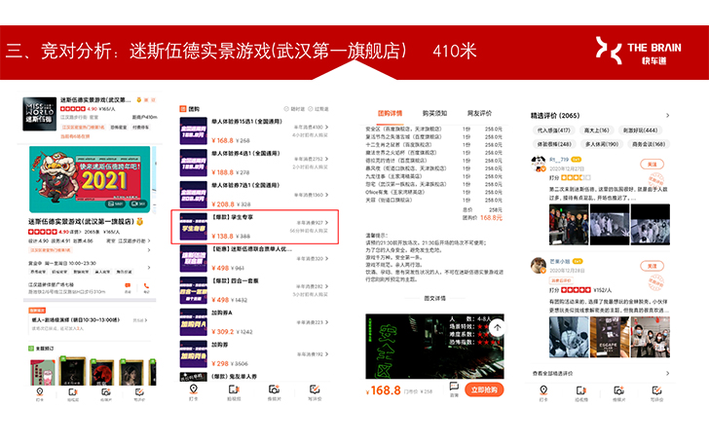709x444 pixels.
Task: Filter reviews by 体验很棒(248) tag
Action: click(x=554, y=144)
